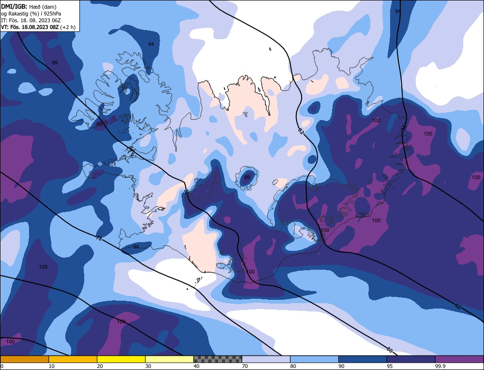The image size is (484, 370).
Task: Click the legend tick label '20'
Action: pyautogui.click(x=100, y=366)
